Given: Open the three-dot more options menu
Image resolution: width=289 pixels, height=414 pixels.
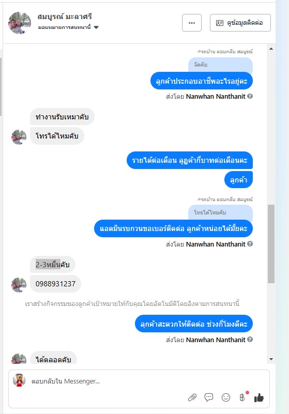Looking at the screenshot, I should [192, 23].
